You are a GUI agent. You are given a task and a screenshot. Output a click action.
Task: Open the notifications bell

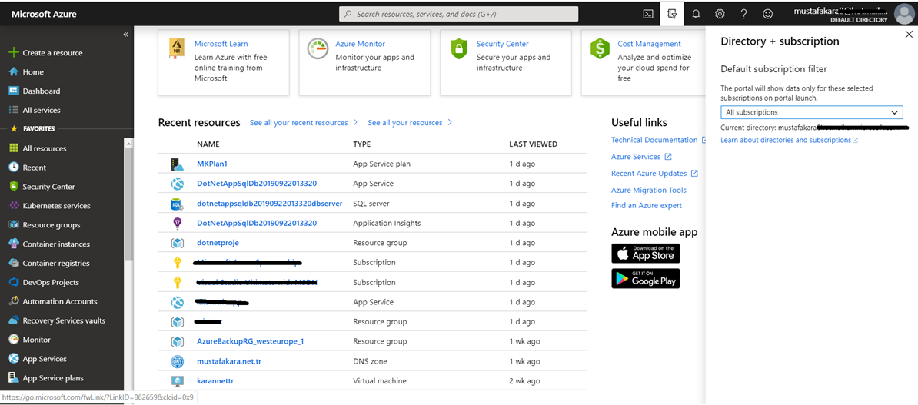point(696,14)
